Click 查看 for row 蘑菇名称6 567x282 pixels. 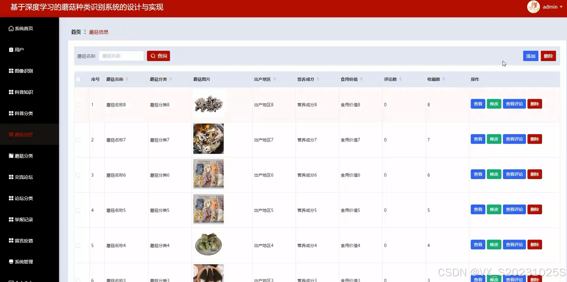(478, 174)
